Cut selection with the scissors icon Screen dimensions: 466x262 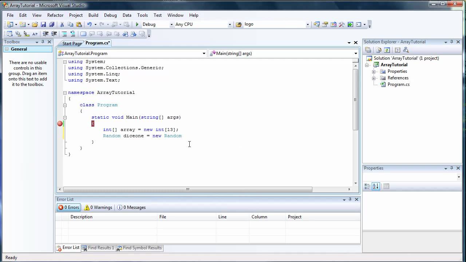62,24
